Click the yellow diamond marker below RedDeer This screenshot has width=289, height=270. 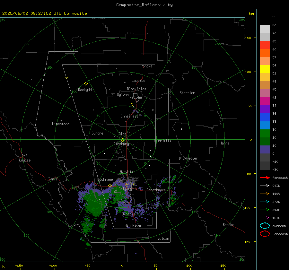pyautogui.click(x=132, y=104)
